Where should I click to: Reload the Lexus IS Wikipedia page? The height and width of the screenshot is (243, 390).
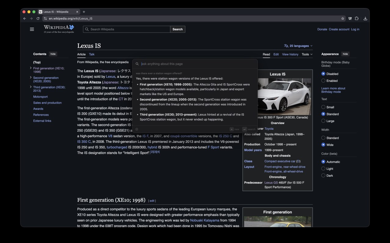38,19
